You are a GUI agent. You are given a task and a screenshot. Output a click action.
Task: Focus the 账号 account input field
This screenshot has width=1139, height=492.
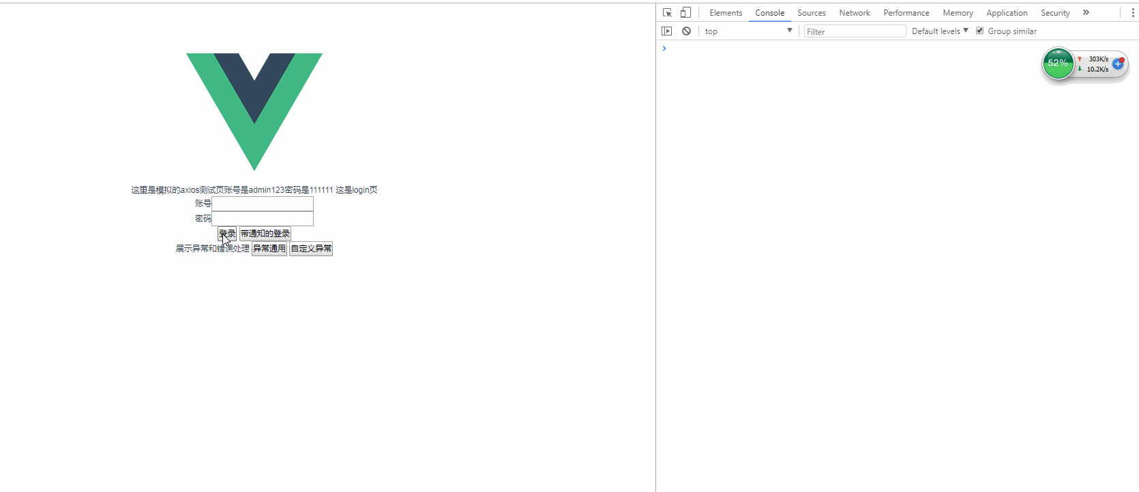click(263, 204)
